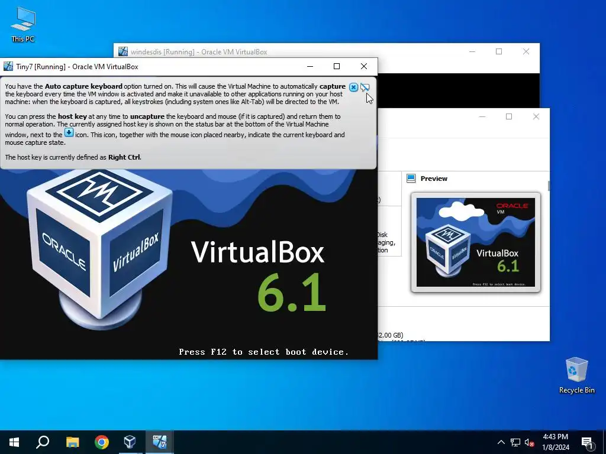Open the network tray icon
The width and height of the screenshot is (606, 454).
click(515, 442)
